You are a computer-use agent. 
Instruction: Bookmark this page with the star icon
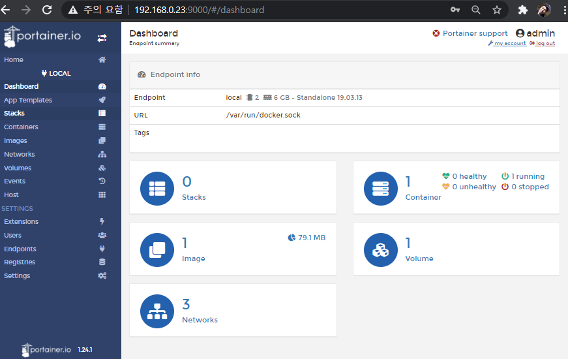point(497,10)
